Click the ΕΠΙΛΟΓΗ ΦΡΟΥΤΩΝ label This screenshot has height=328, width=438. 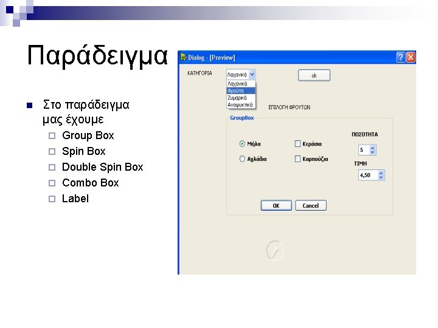point(289,108)
